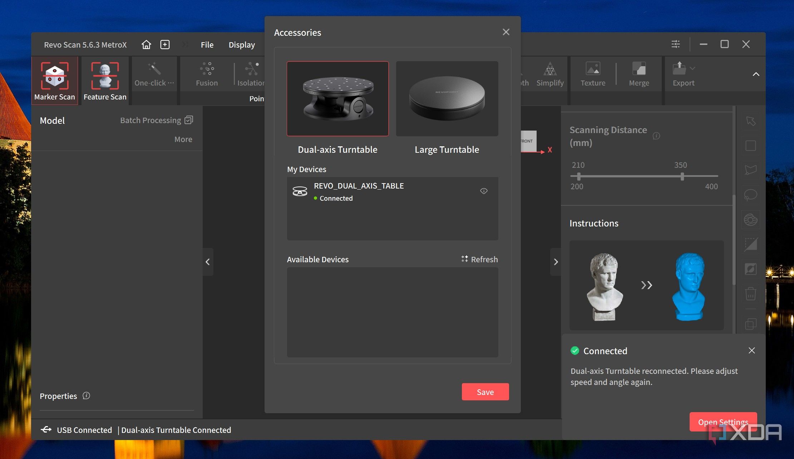The width and height of the screenshot is (794, 459).
Task: Expand the More option in Model panel
Action: tap(183, 139)
